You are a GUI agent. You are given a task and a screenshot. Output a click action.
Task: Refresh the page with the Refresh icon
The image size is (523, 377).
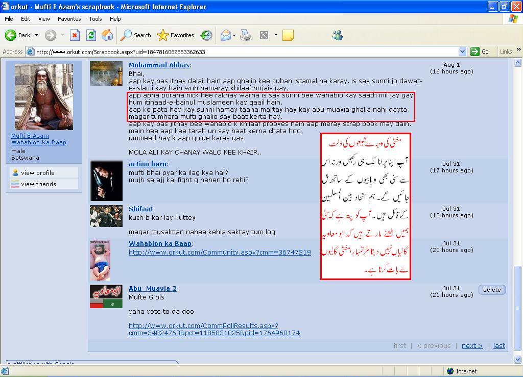coord(91,35)
